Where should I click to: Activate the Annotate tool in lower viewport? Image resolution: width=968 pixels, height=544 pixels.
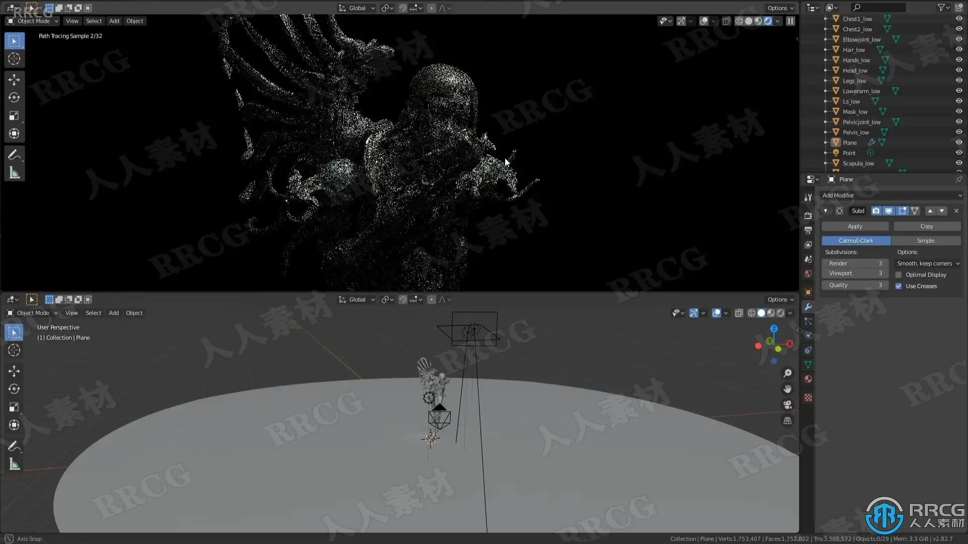point(14,446)
